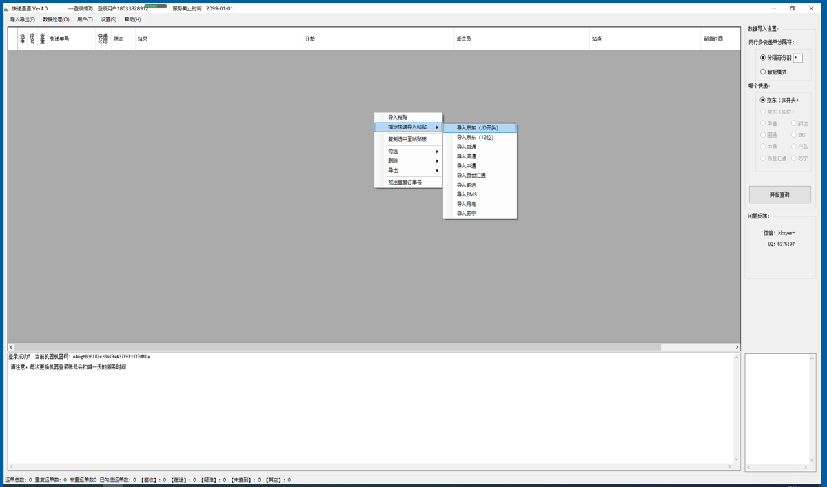Click the 快递查查 app icon in title bar

(x=7, y=8)
